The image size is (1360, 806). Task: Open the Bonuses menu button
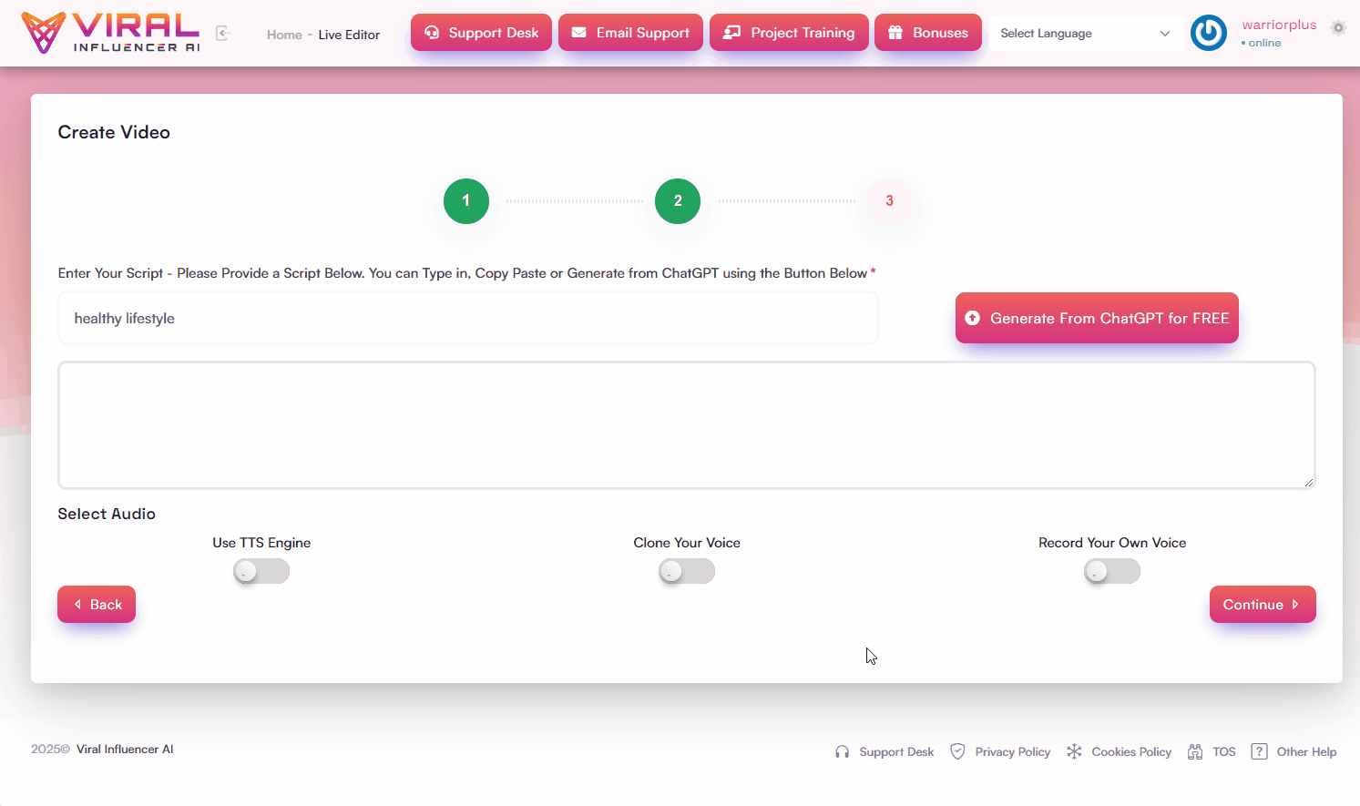(928, 33)
